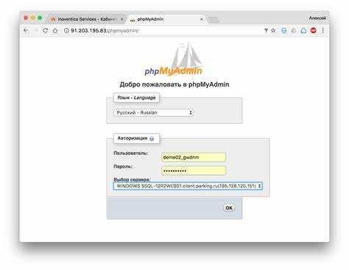
Task: Click the browser forward arrow
Action: [36, 30]
